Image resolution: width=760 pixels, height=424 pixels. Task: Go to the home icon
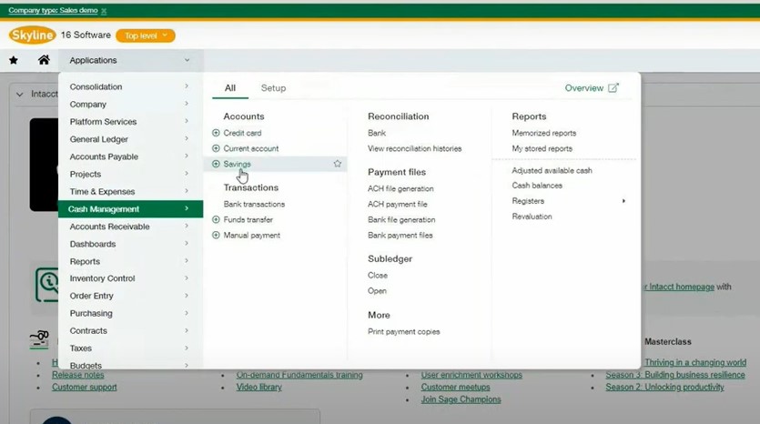(x=44, y=60)
